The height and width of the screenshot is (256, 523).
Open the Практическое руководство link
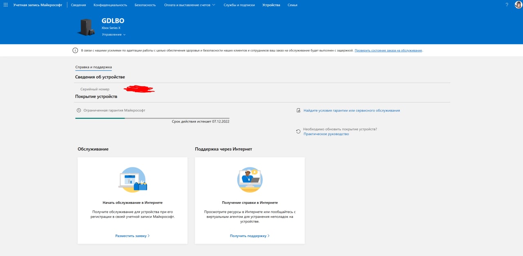click(x=326, y=134)
